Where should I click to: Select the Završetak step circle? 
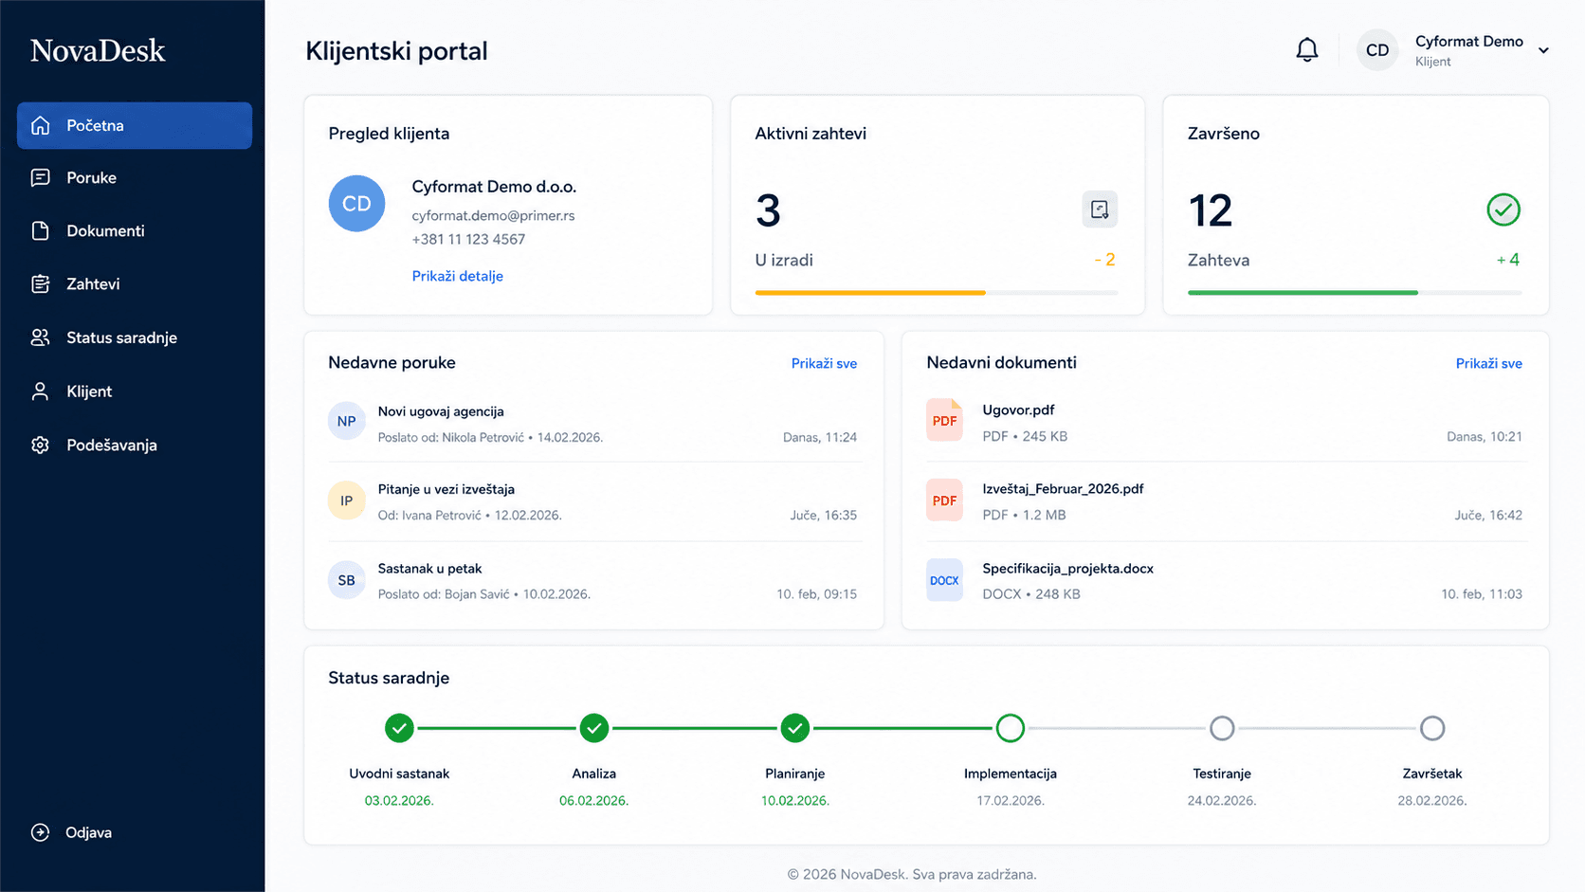pyautogui.click(x=1432, y=728)
